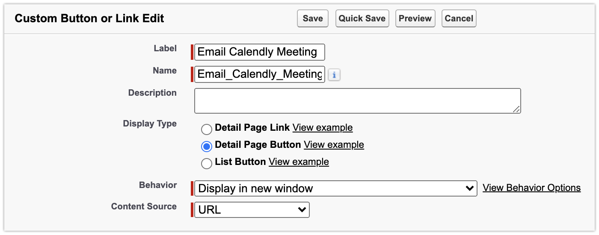Click into the Label text field

tap(259, 52)
